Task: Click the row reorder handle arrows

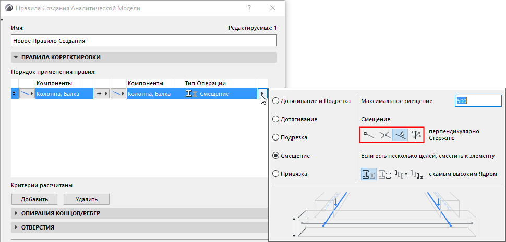Action: pos(14,94)
